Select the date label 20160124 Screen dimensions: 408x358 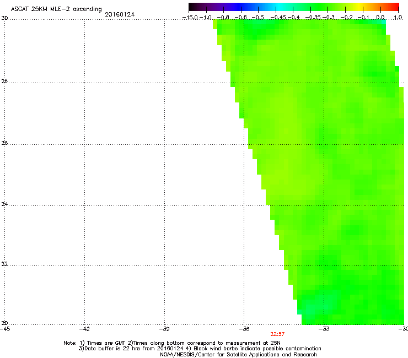(120, 14)
